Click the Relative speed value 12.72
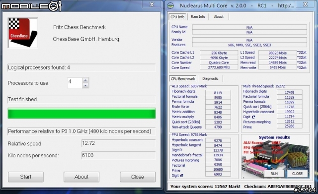 point(118,143)
